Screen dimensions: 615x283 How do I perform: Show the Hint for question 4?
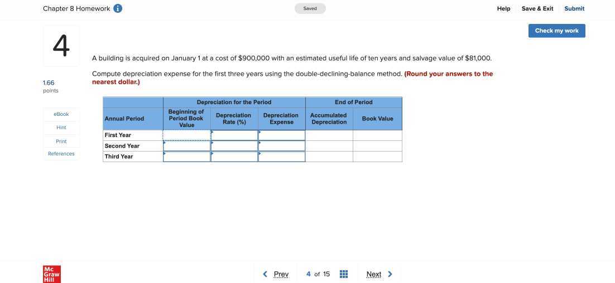point(61,128)
